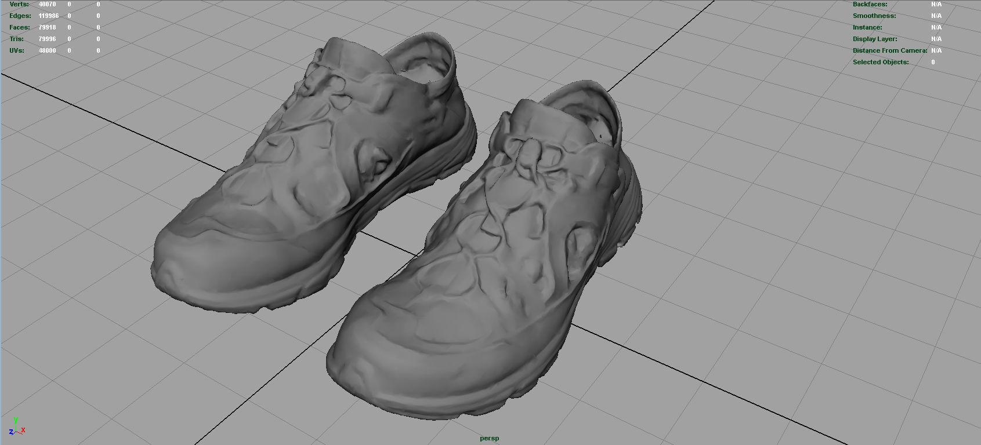This screenshot has width=981, height=445.
Task: Click the UVs count value 48000
Action: [x=47, y=50]
